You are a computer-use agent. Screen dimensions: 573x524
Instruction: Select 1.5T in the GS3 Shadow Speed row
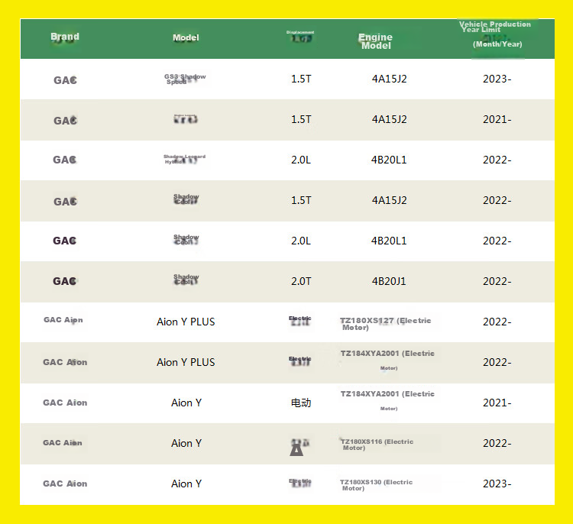coord(301,79)
